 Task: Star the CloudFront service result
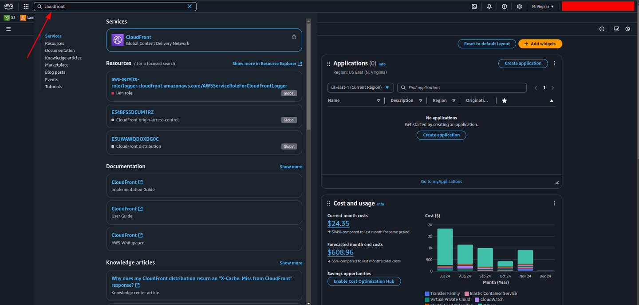(x=294, y=37)
